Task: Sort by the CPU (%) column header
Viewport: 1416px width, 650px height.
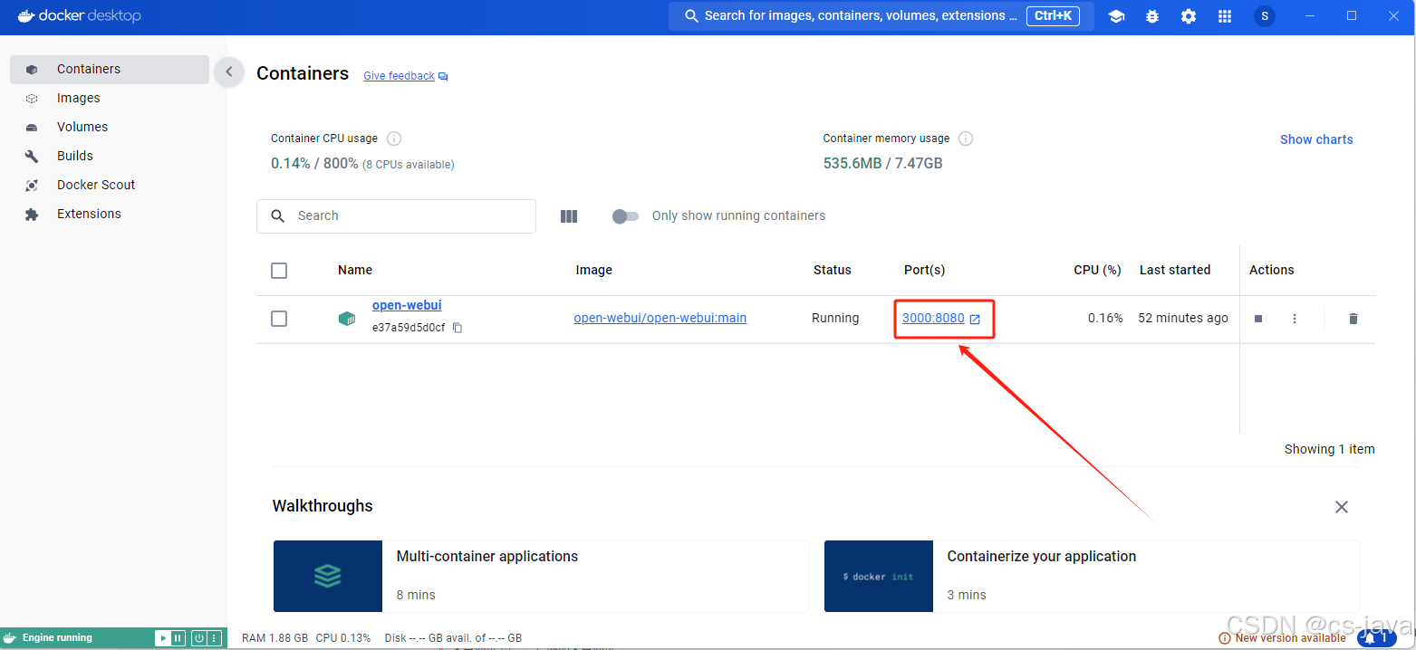Action: point(1098,270)
